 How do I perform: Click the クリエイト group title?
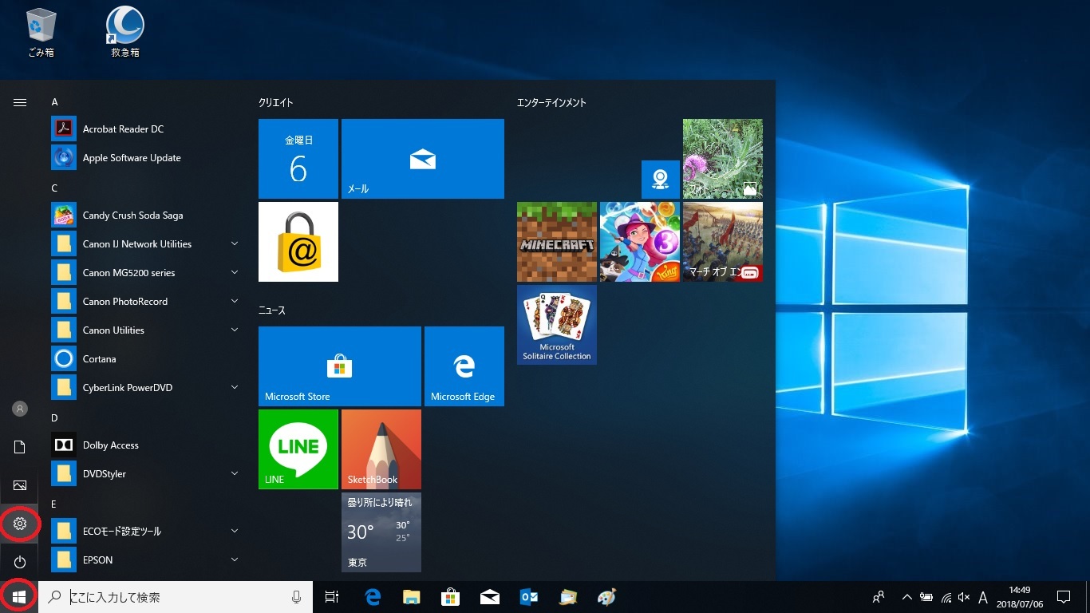pyautogui.click(x=276, y=103)
